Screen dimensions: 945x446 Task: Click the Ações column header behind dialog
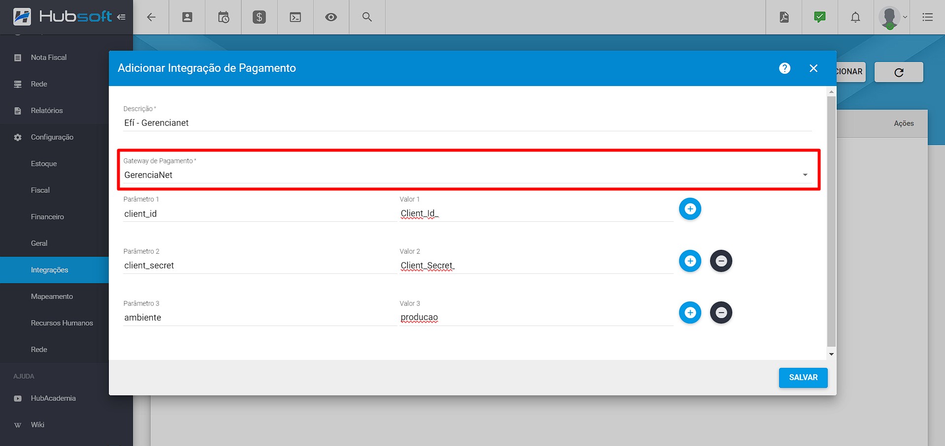tap(904, 123)
